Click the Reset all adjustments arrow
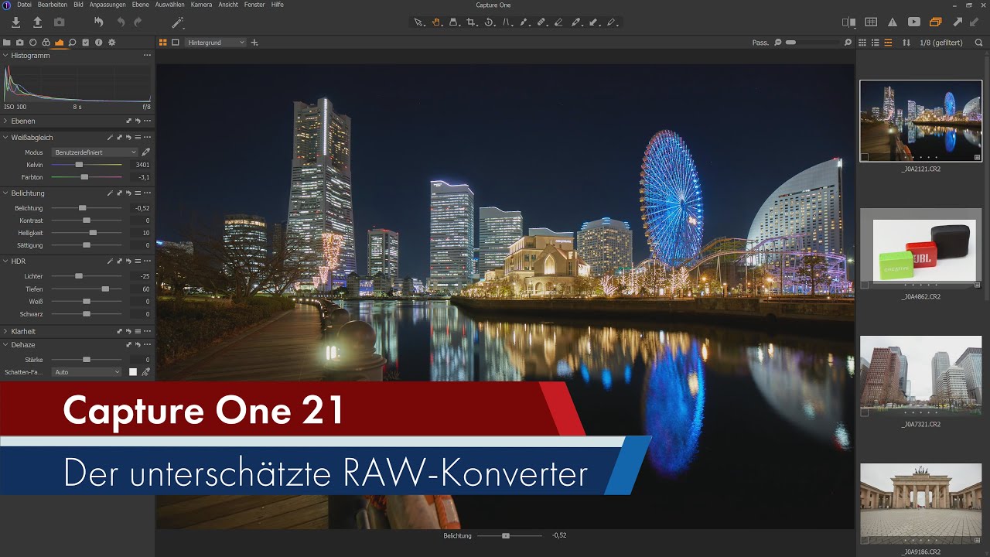Screen dimensions: 990x557 [x=98, y=22]
